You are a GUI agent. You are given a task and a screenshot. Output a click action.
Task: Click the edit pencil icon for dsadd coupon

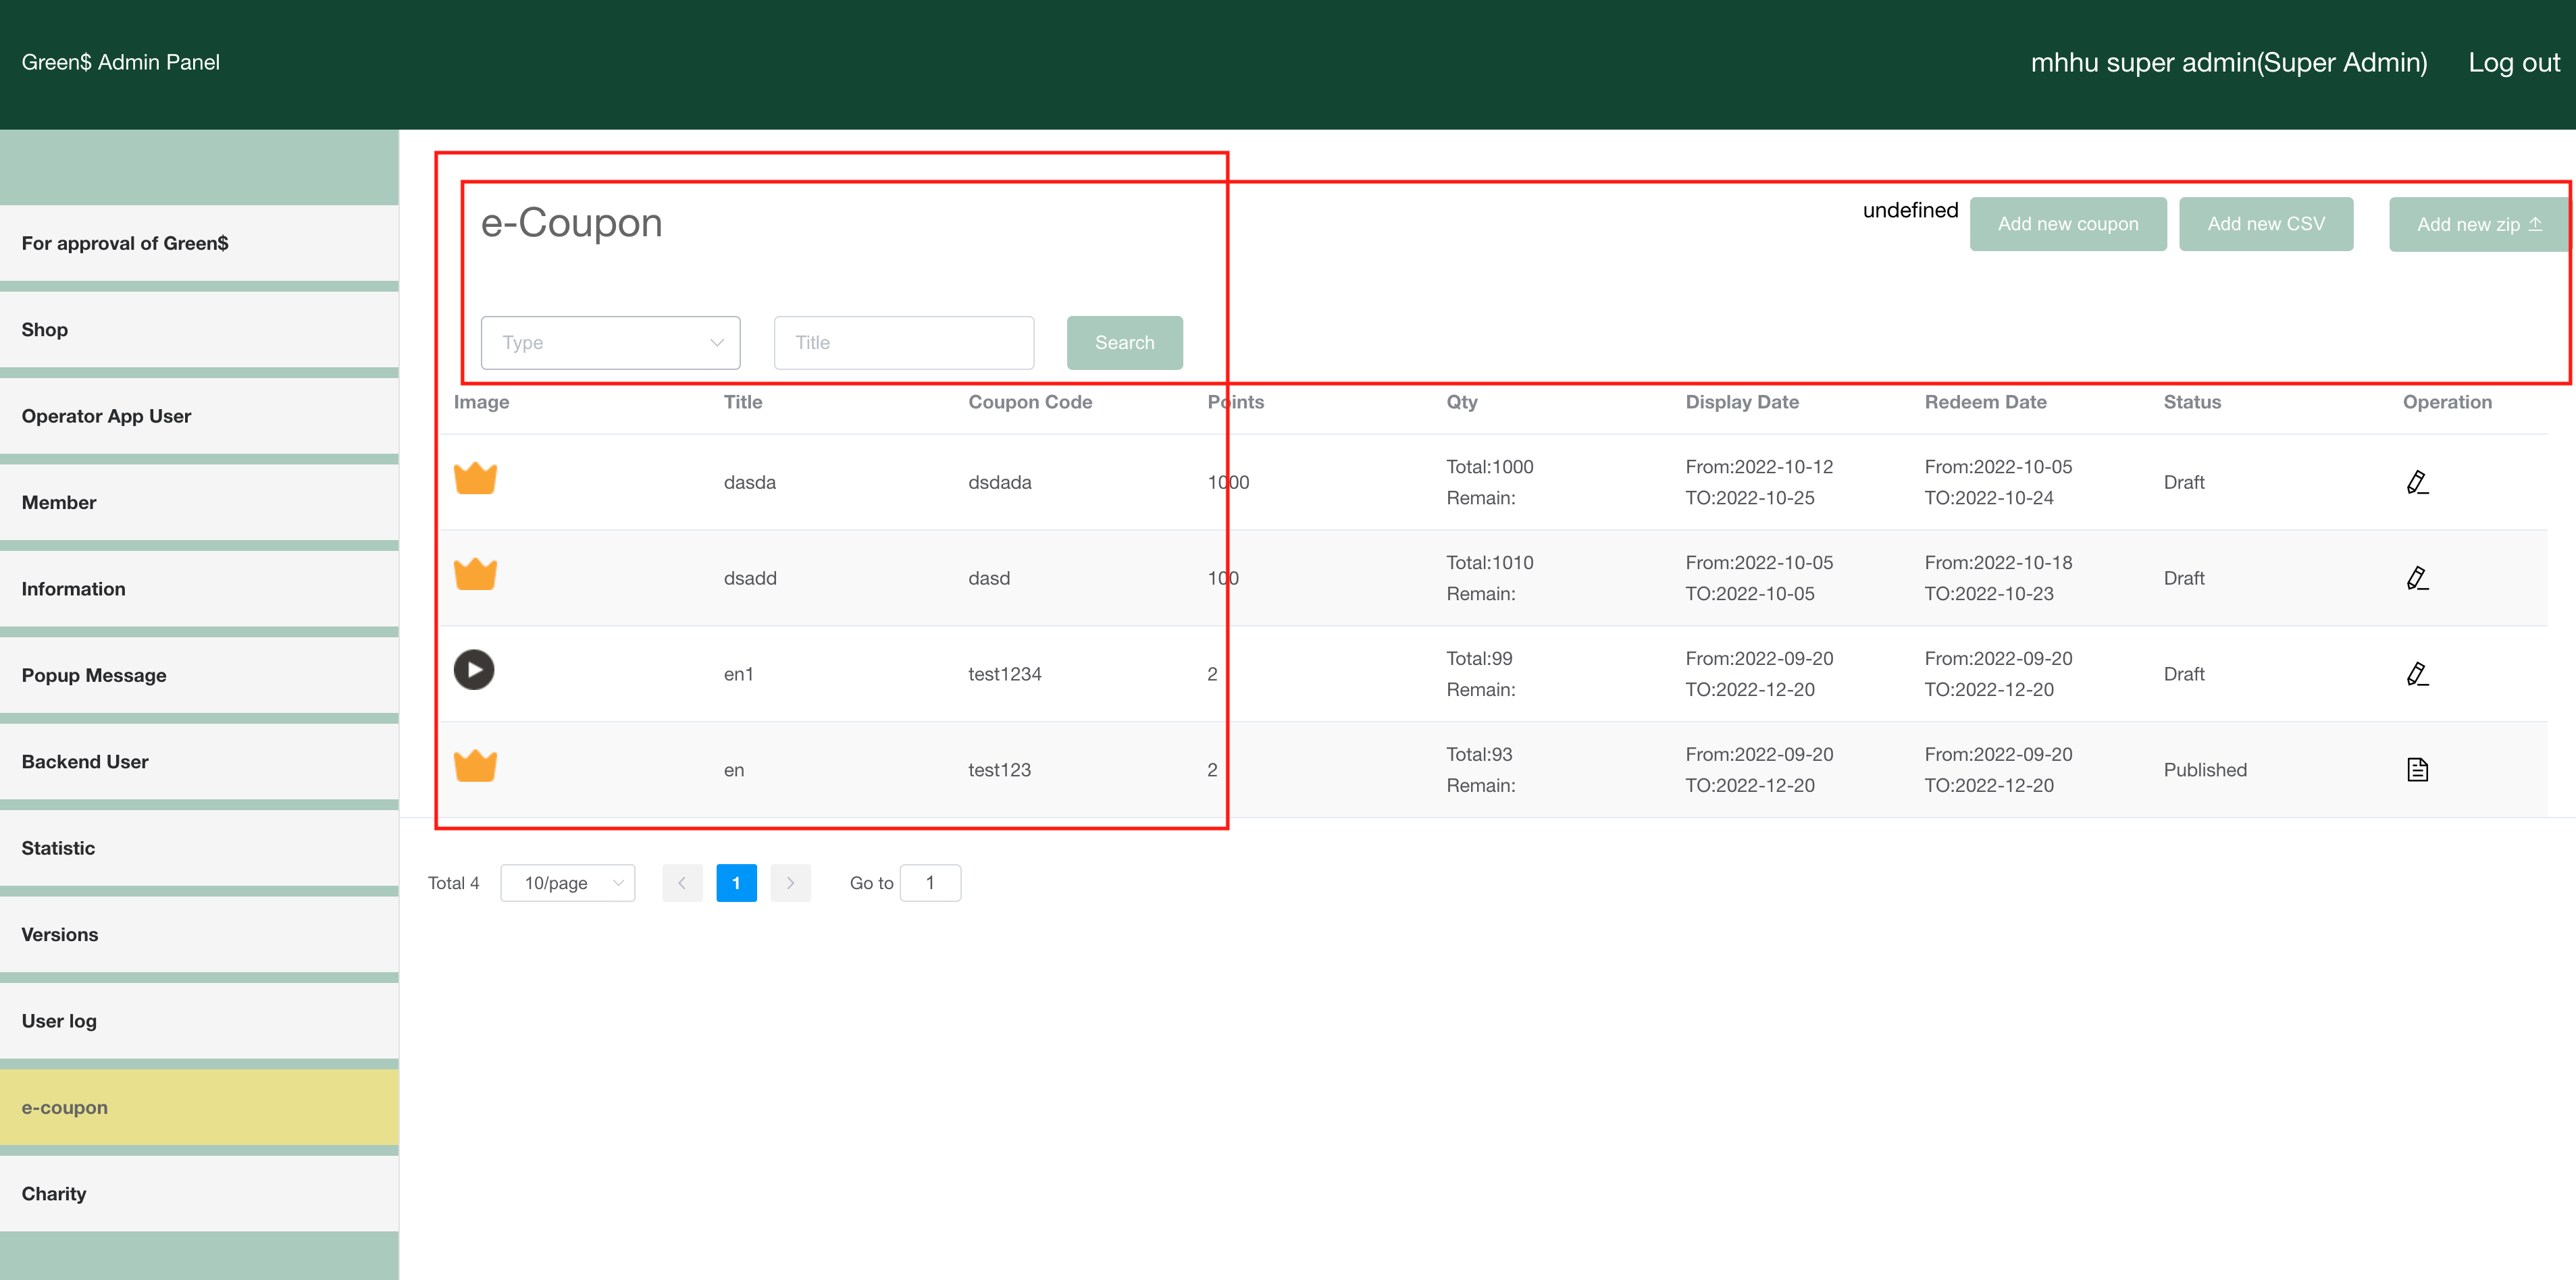point(2416,579)
